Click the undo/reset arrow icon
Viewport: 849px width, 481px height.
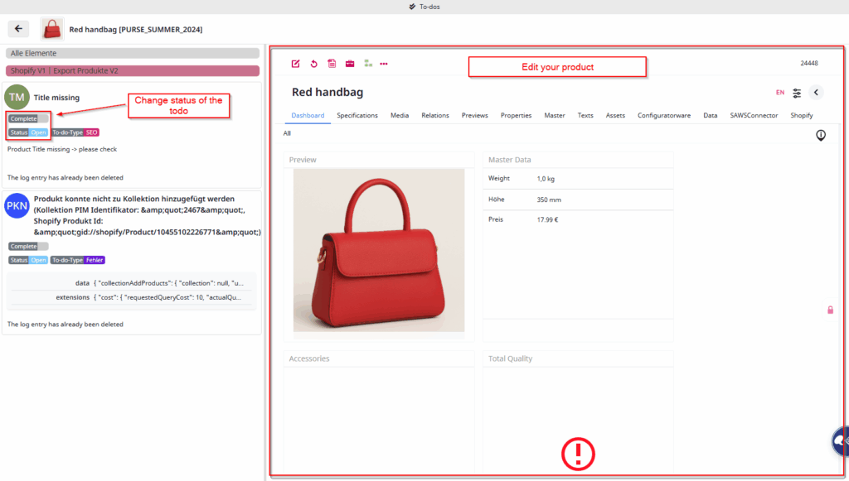coord(313,64)
